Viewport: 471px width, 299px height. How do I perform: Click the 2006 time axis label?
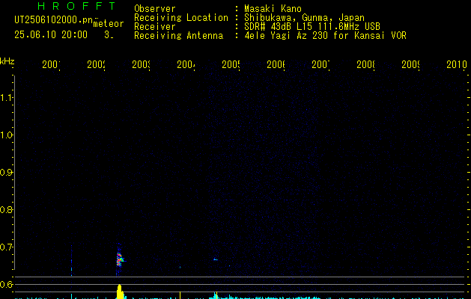[276, 64]
